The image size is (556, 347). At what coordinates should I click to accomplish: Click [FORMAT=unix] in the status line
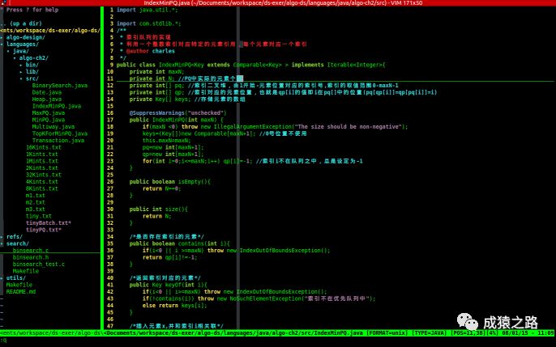point(387,333)
